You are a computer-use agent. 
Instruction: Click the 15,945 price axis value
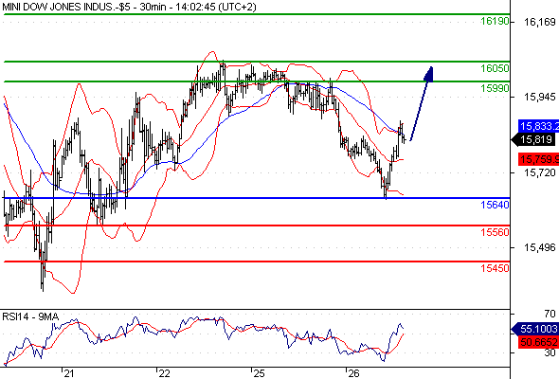pyautogui.click(x=540, y=97)
